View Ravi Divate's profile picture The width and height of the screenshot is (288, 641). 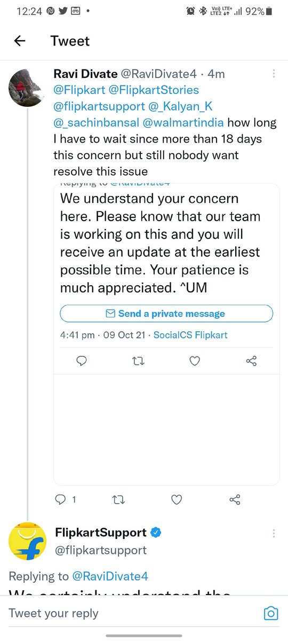click(x=25, y=85)
